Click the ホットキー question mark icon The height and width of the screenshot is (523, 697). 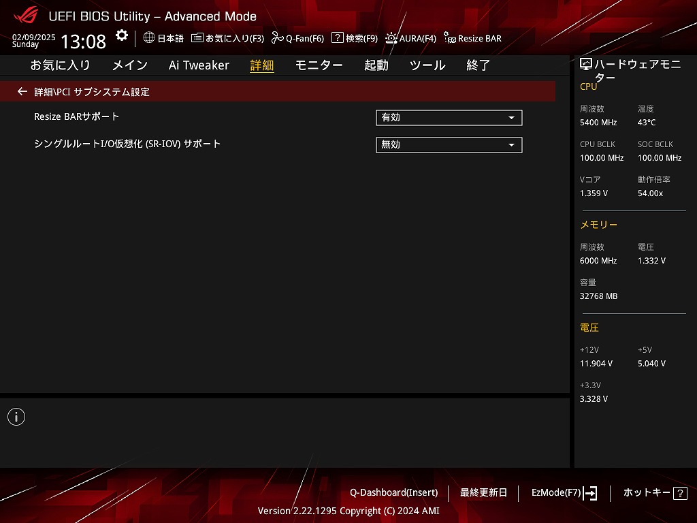pyautogui.click(x=680, y=493)
